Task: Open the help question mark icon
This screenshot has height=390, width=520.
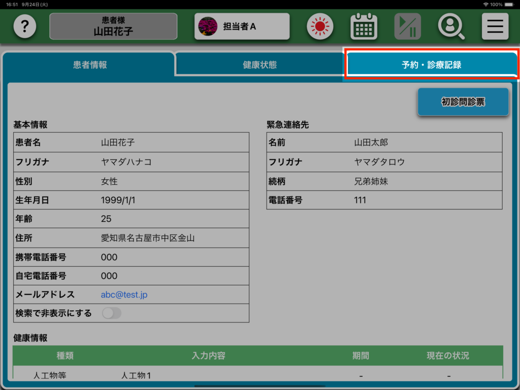Action: [x=25, y=26]
